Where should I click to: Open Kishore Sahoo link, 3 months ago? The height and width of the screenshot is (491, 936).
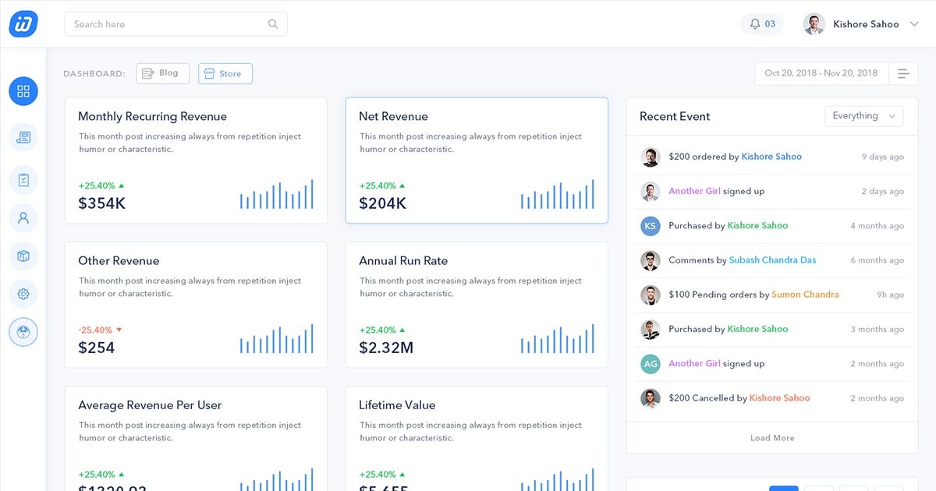[x=757, y=329]
